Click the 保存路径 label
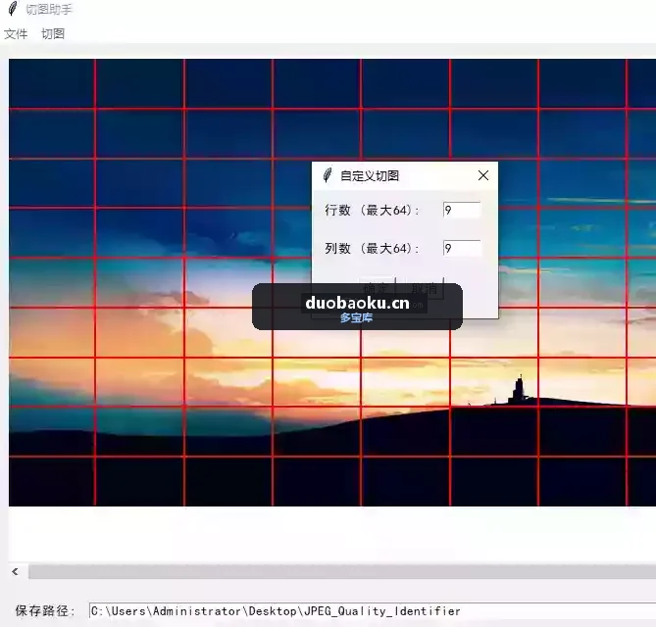The width and height of the screenshot is (656, 627). (45, 611)
